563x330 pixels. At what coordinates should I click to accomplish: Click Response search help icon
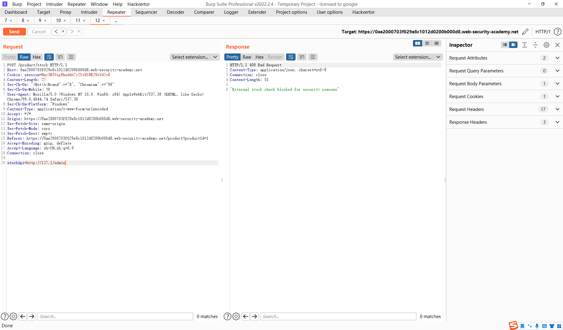(x=227, y=317)
